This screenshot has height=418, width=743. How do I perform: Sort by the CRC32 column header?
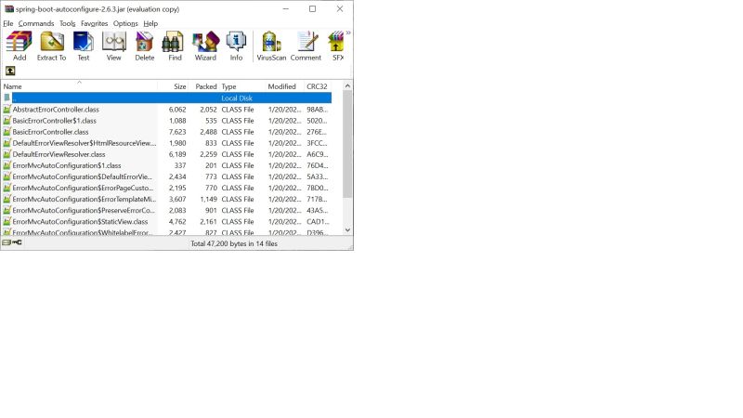[x=318, y=86]
